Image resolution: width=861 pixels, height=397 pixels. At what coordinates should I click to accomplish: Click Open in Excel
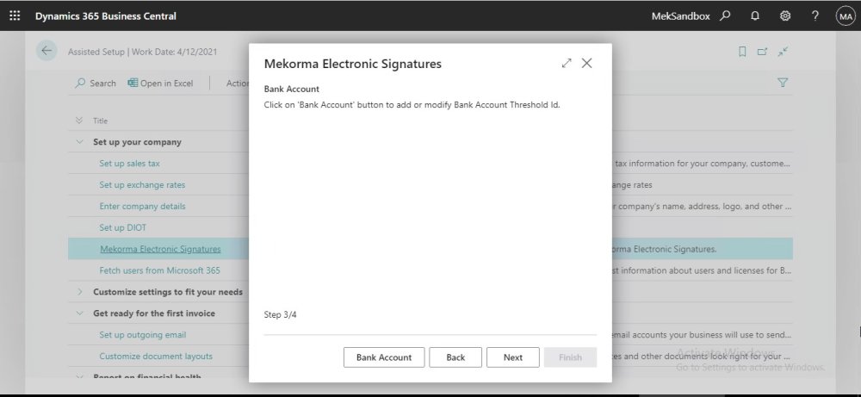pos(160,84)
